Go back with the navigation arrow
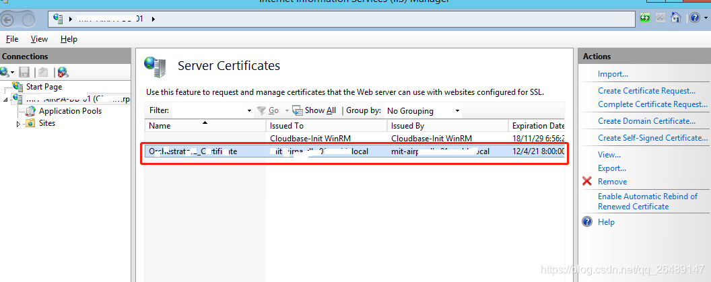This screenshot has width=711, height=282. pyautogui.click(x=7, y=20)
